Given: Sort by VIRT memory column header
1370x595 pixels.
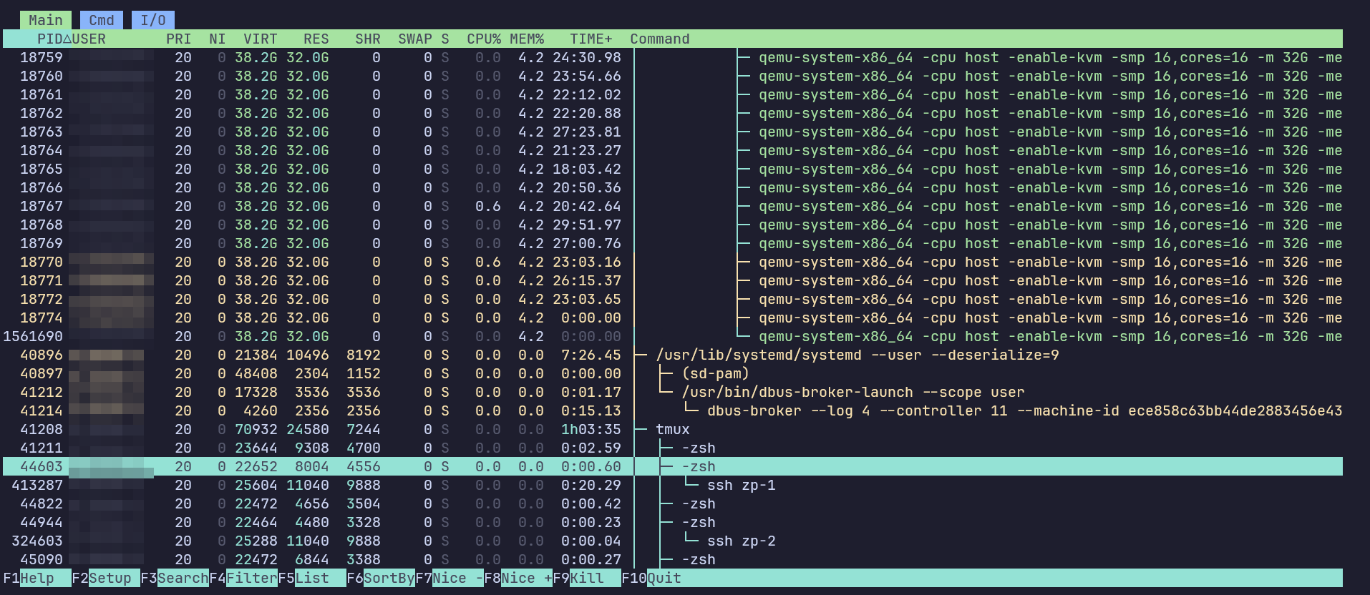Looking at the screenshot, I should (x=260, y=39).
